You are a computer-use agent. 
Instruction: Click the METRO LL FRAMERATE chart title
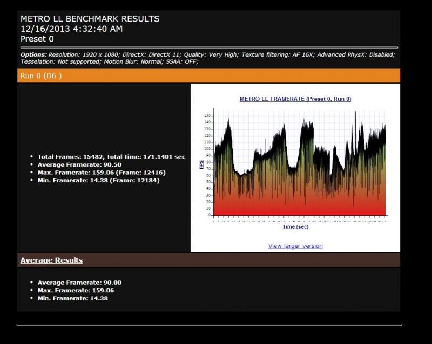coord(295,99)
